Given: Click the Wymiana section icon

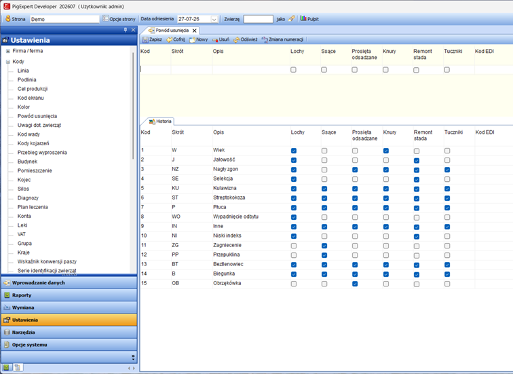Looking at the screenshot, I should coord(7,307).
